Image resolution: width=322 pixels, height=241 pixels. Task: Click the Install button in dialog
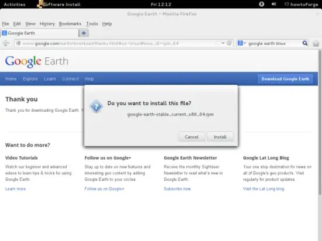pyautogui.click(x=220, y=137)
